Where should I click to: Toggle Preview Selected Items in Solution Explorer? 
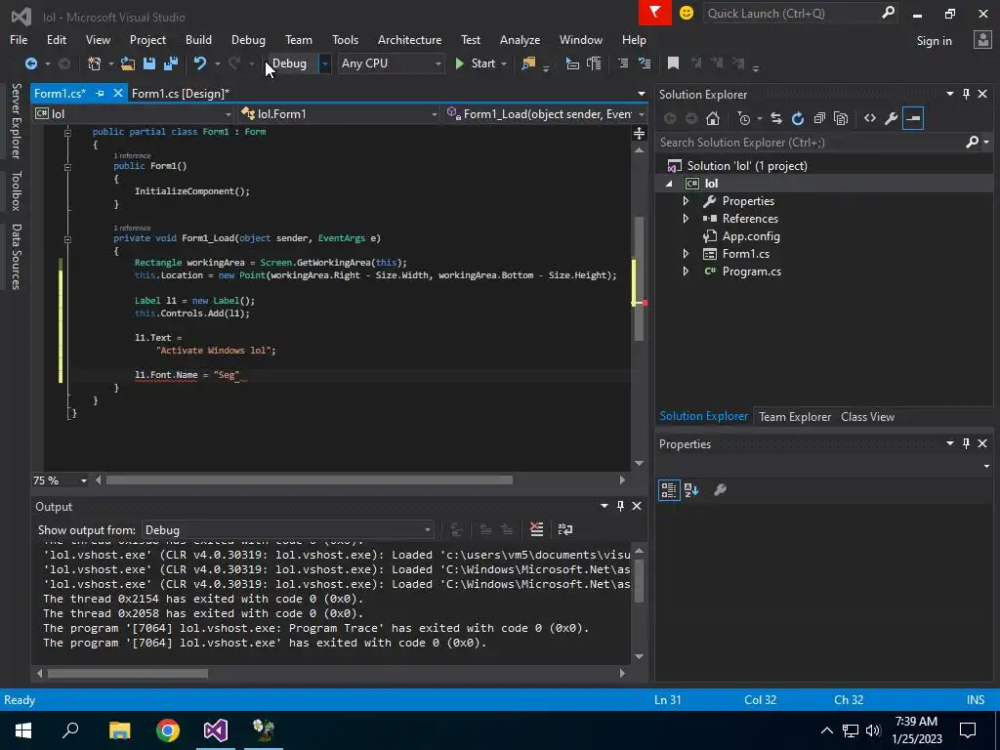click(x=913, y=118)
